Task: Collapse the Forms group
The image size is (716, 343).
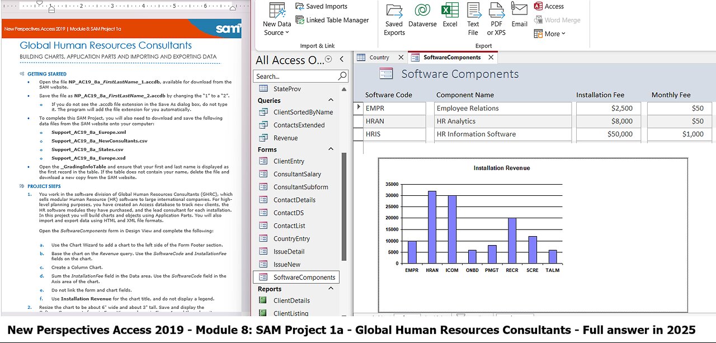Action: point(331,149)
